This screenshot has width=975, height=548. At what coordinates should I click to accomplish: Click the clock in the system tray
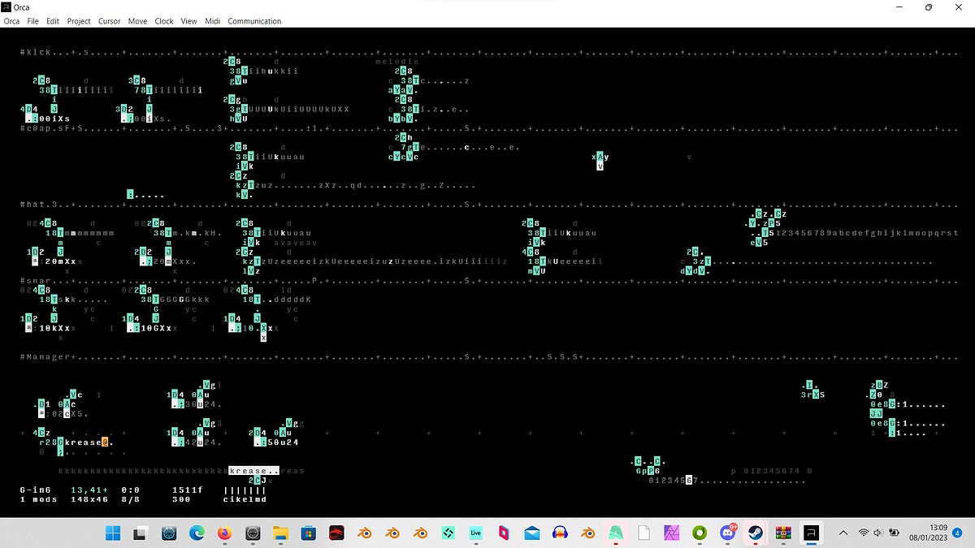(x=931, y=532)
